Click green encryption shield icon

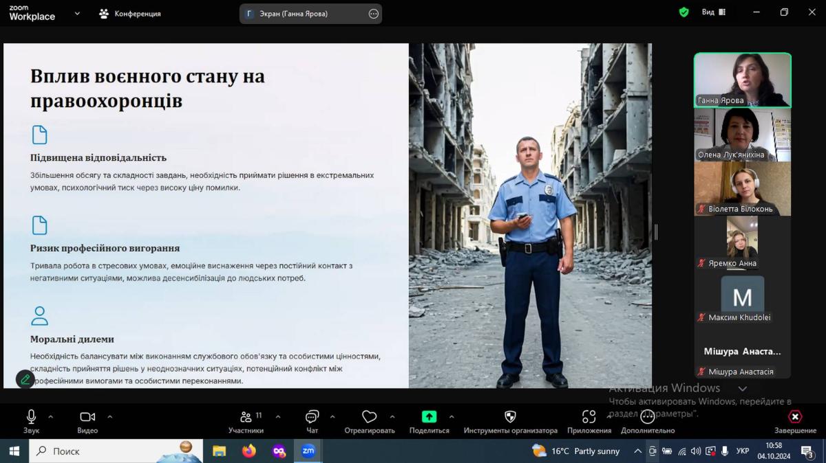coord(684,12)
